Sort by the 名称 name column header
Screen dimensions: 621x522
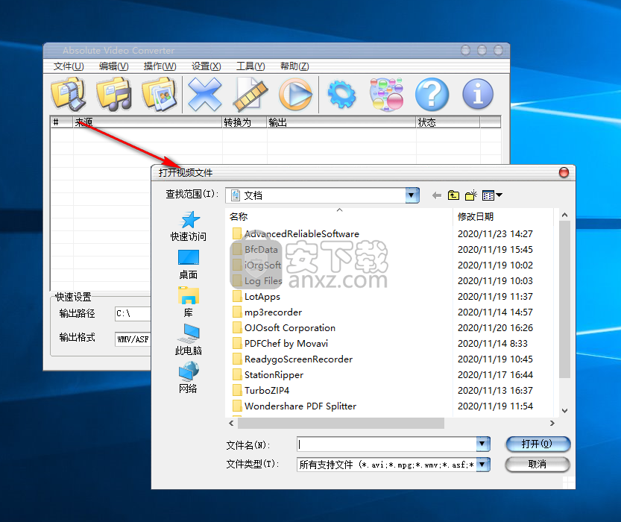[x=339, y=217]
